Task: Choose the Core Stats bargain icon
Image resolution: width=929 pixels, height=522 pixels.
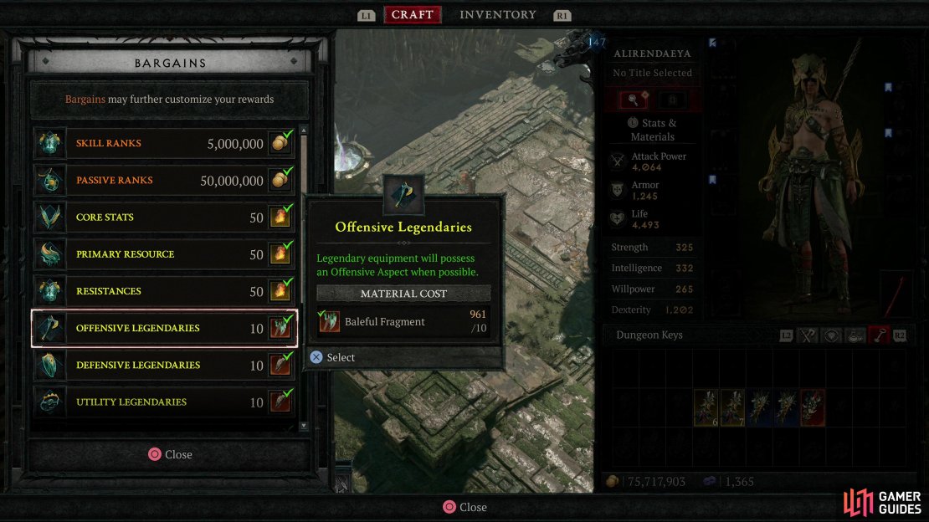Action: click(49, 217)
